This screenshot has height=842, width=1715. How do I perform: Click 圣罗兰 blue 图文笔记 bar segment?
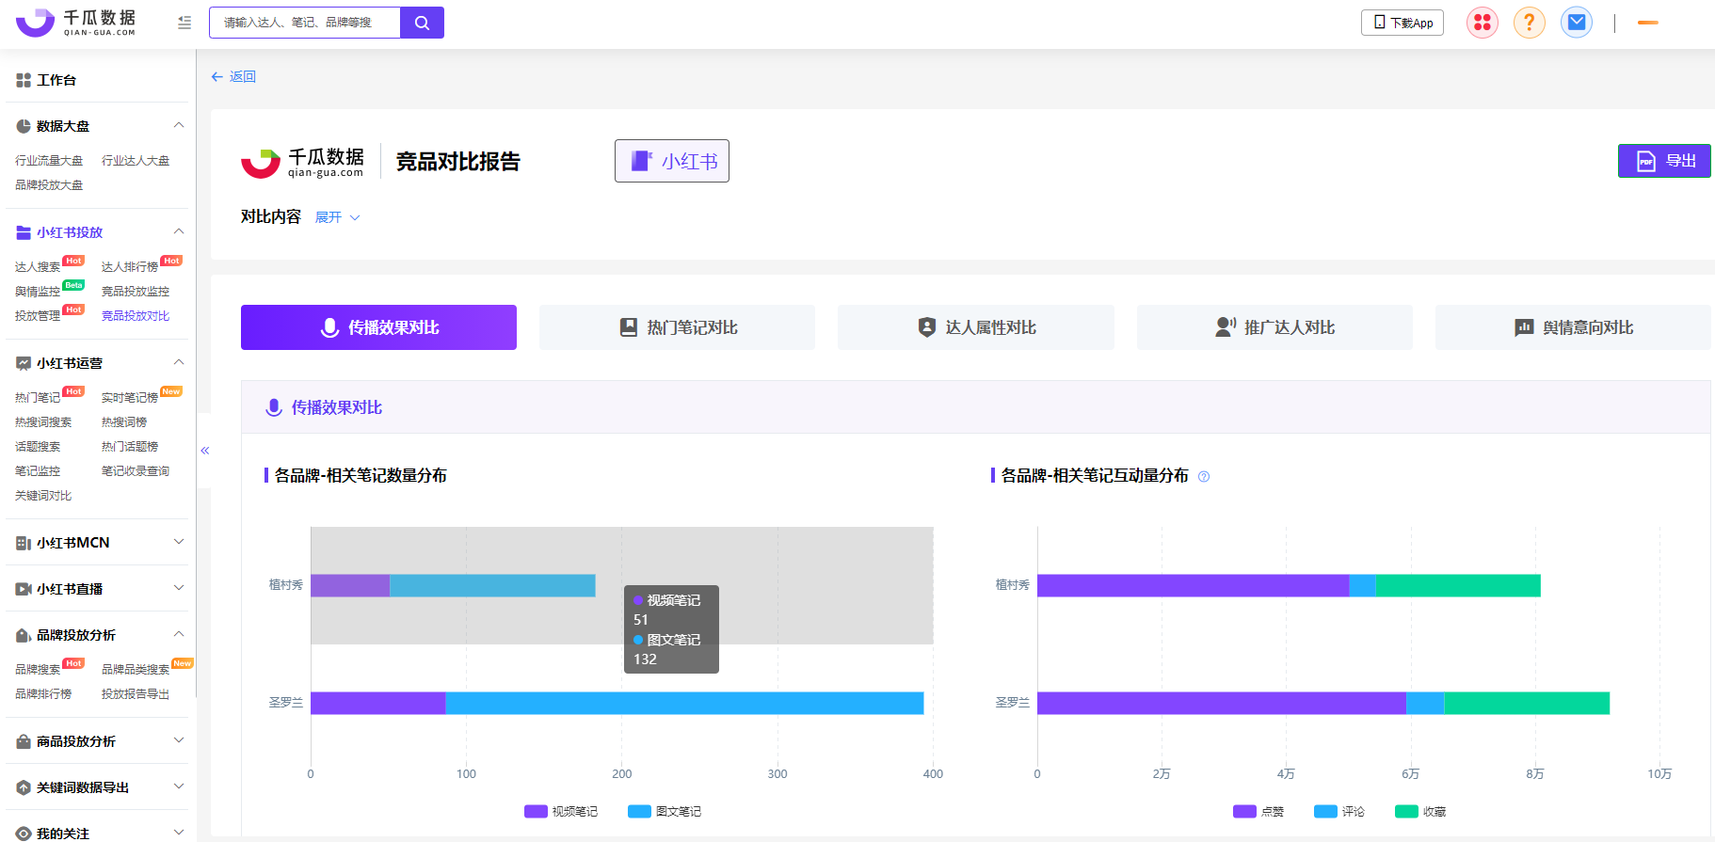[x=684, y=703]
